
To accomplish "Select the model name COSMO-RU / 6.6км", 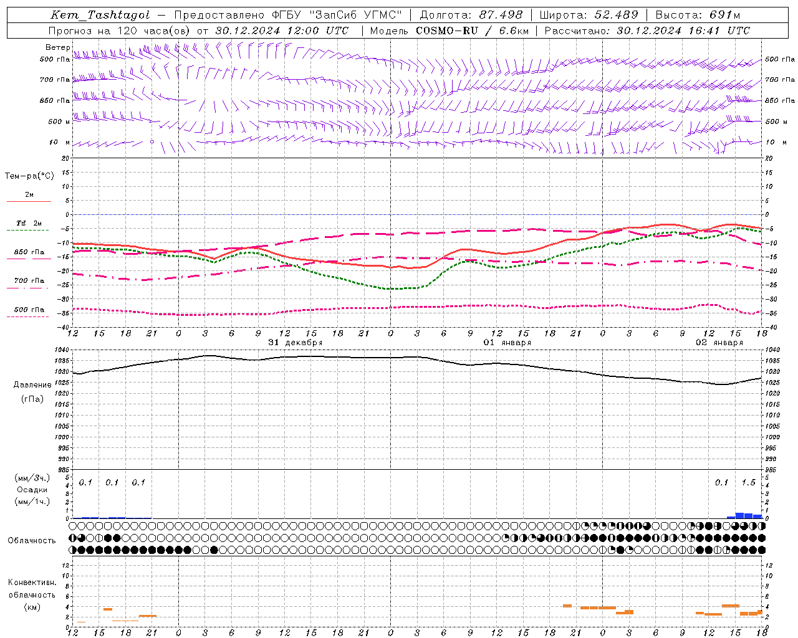I will pos(472,31).
